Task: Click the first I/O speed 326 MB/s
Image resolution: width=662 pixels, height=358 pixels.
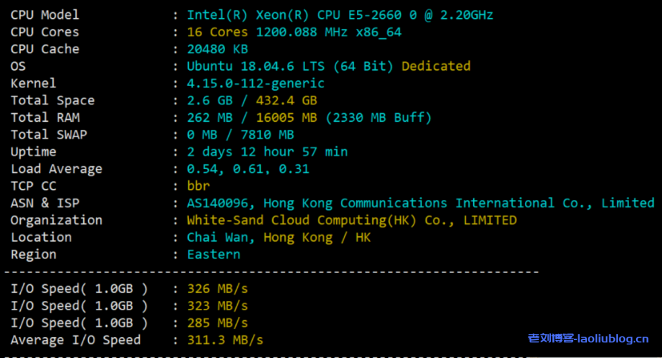Action: click(217, 289)
